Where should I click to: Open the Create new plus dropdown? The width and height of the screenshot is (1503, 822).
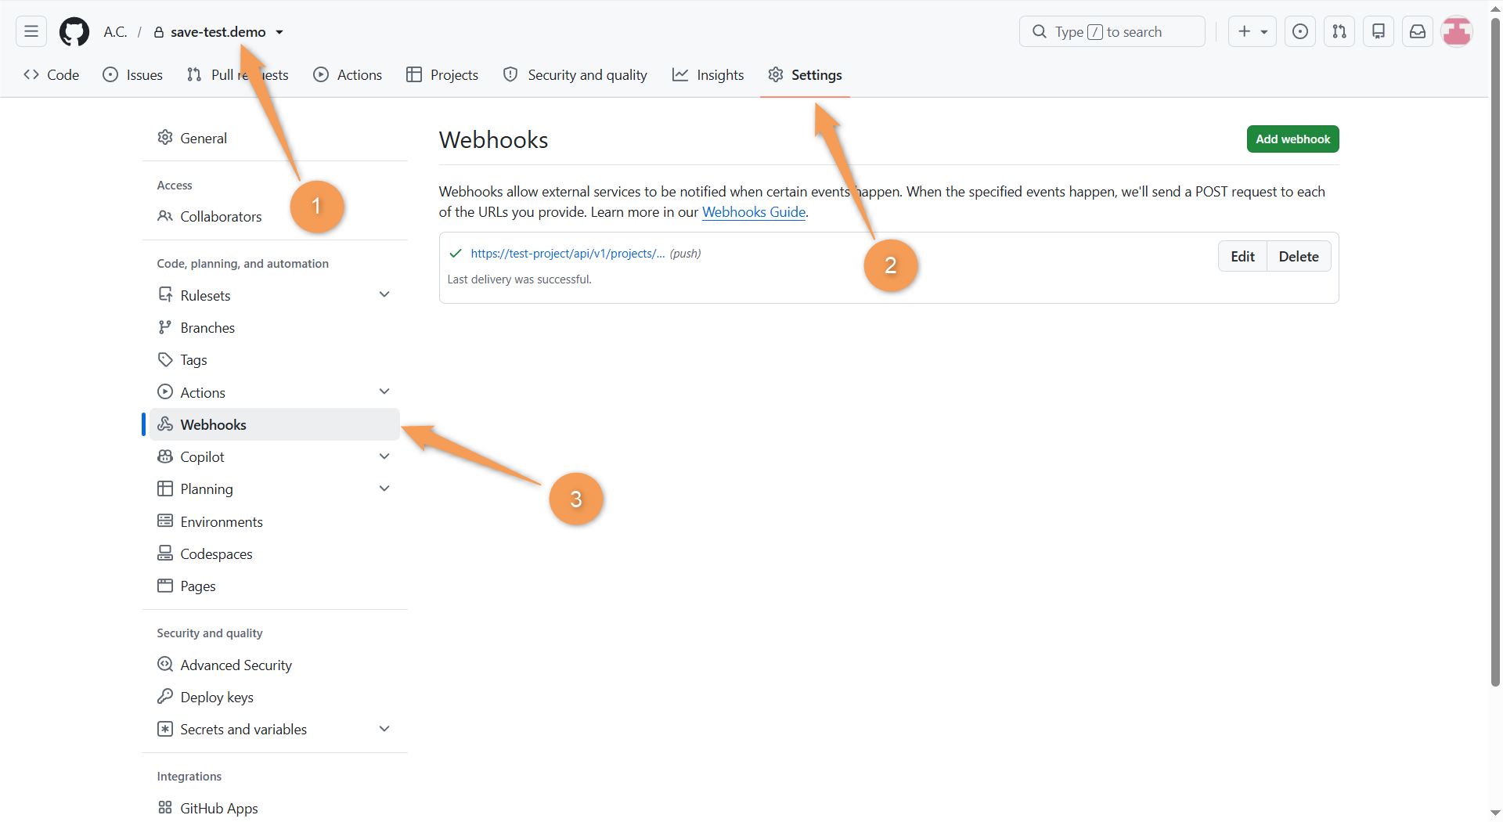point(1252,31)
